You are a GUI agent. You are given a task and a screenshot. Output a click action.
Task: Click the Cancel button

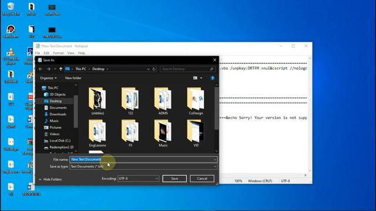coord(202,178)
